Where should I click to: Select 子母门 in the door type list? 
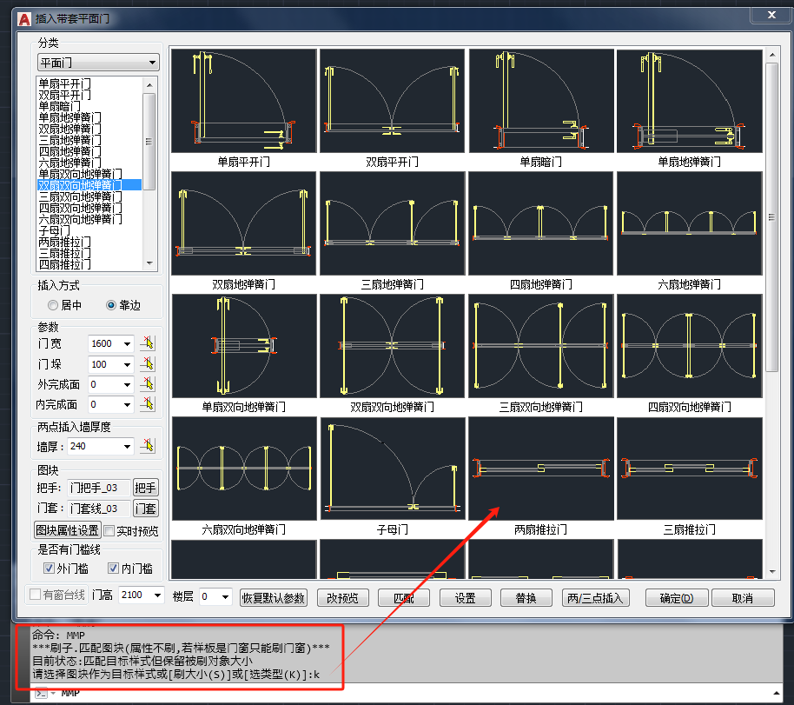click(55, 230)
